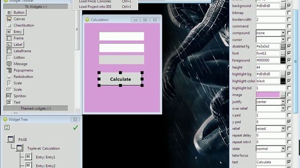Click the Toplevel Calculation node icon
This screenshot has width=300, height=168.
coord(19,148)
